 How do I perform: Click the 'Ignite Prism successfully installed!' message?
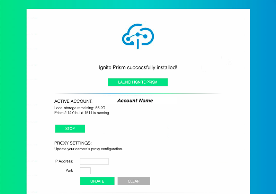[138, 67]
